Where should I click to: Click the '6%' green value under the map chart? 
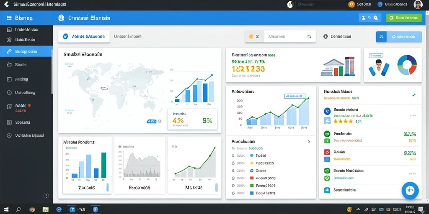(207, 120)
